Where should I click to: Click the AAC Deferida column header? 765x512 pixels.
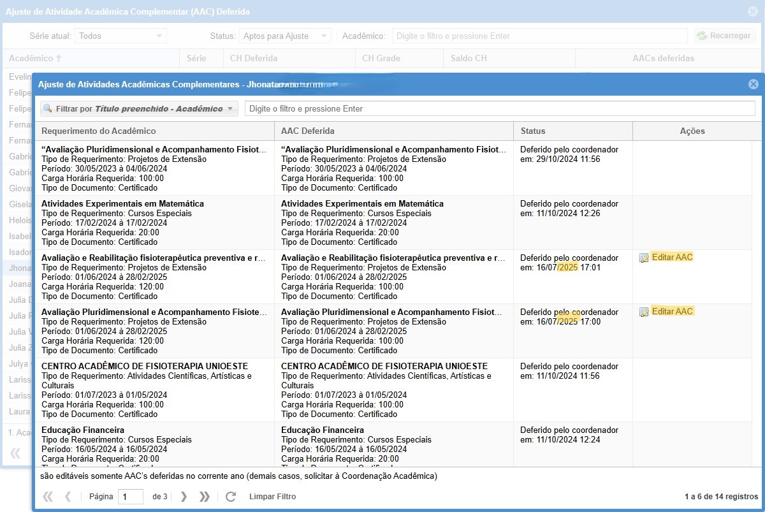308,131
